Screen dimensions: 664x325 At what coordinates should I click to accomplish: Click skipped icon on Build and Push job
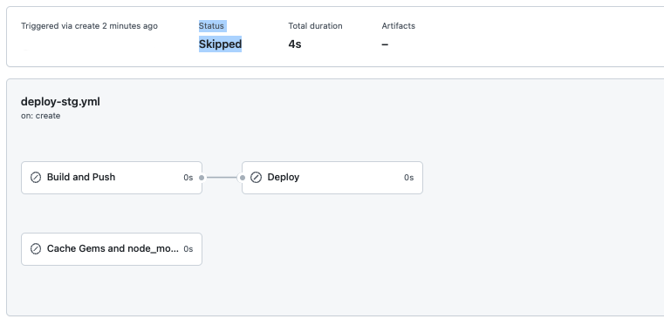pos(36,178)
